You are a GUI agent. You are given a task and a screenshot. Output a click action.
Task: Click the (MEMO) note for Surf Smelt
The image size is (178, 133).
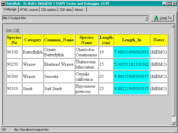[x=159, y=89]
